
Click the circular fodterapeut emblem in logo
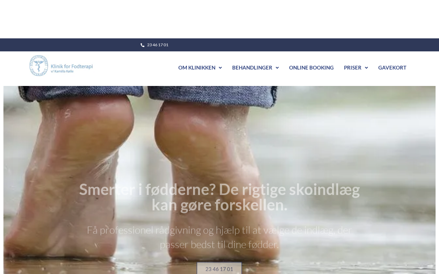pos(39,65)
